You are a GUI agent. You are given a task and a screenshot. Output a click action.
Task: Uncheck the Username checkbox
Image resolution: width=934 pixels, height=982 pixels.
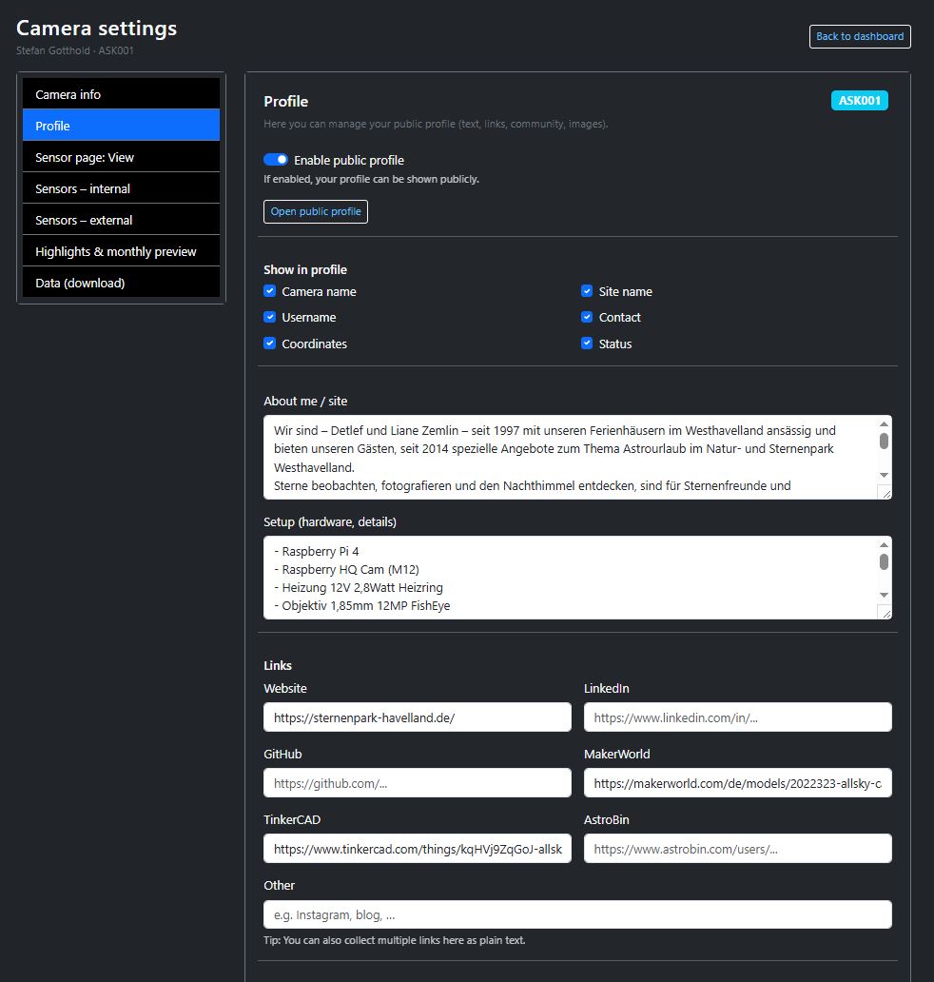pos(269,317)
